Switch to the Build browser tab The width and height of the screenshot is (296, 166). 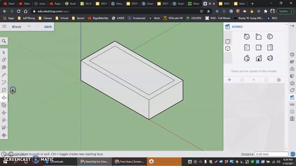point(70,4)
